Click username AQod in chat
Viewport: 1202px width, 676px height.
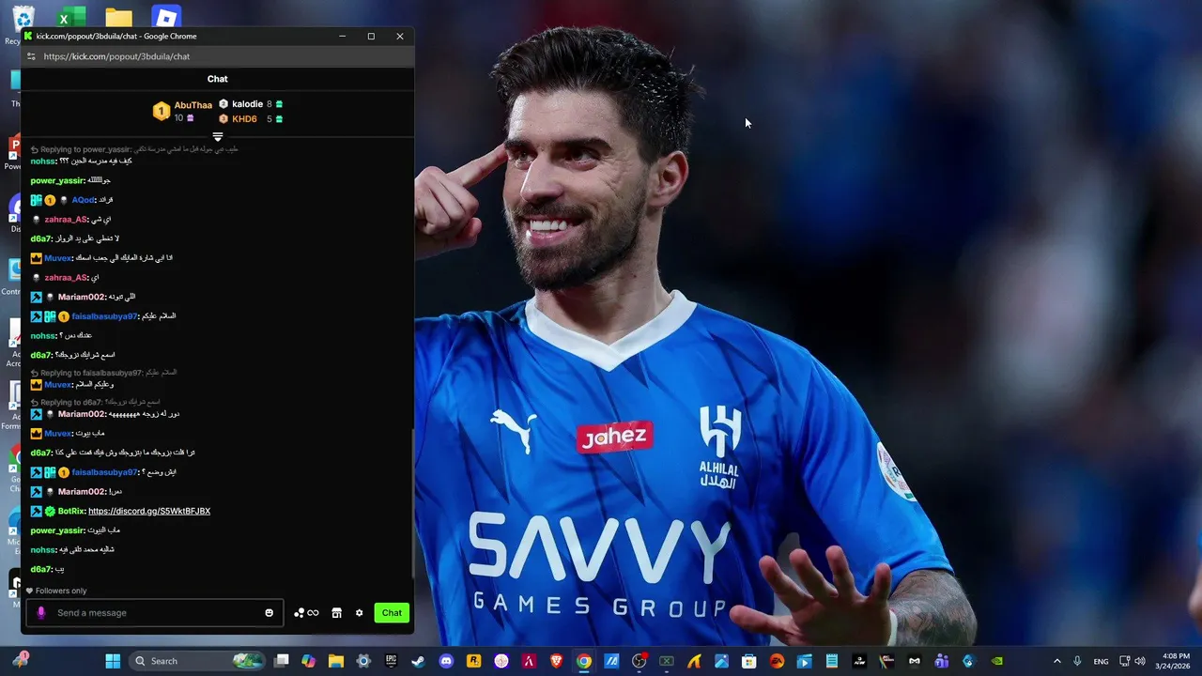(83, 200)
